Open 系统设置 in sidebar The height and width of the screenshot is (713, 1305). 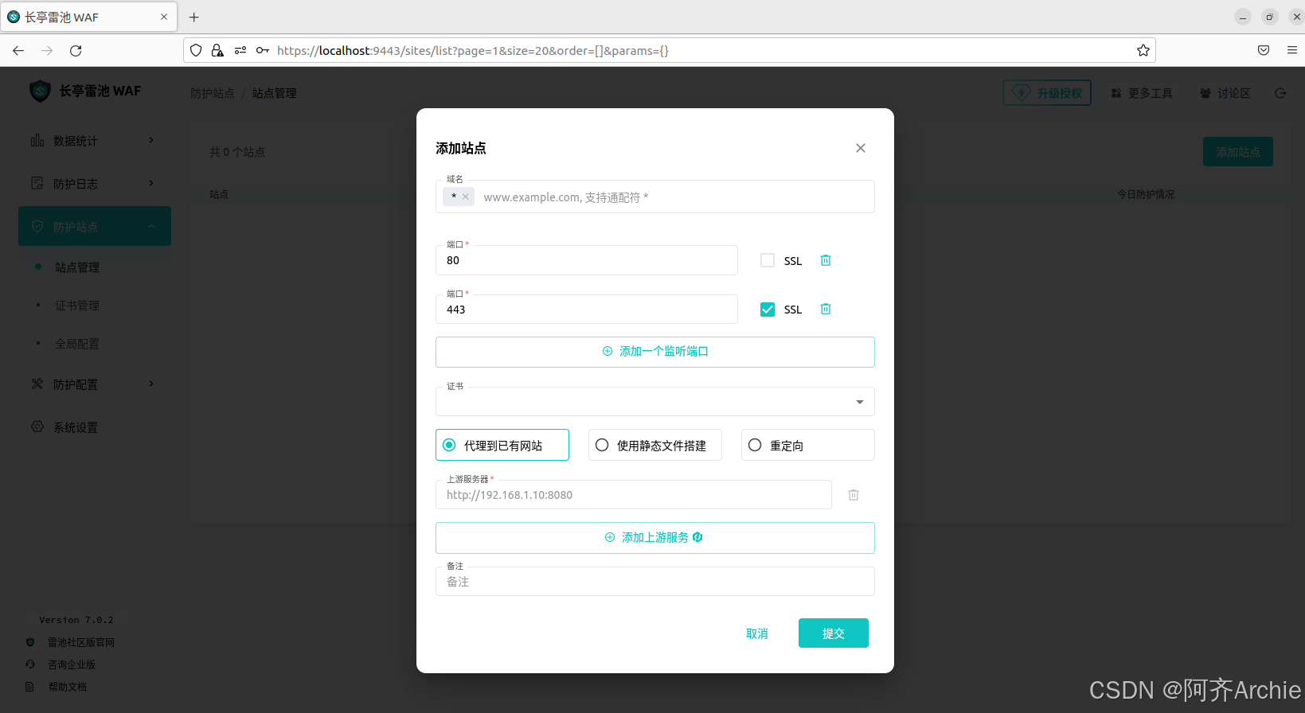[x=94, y=427]
